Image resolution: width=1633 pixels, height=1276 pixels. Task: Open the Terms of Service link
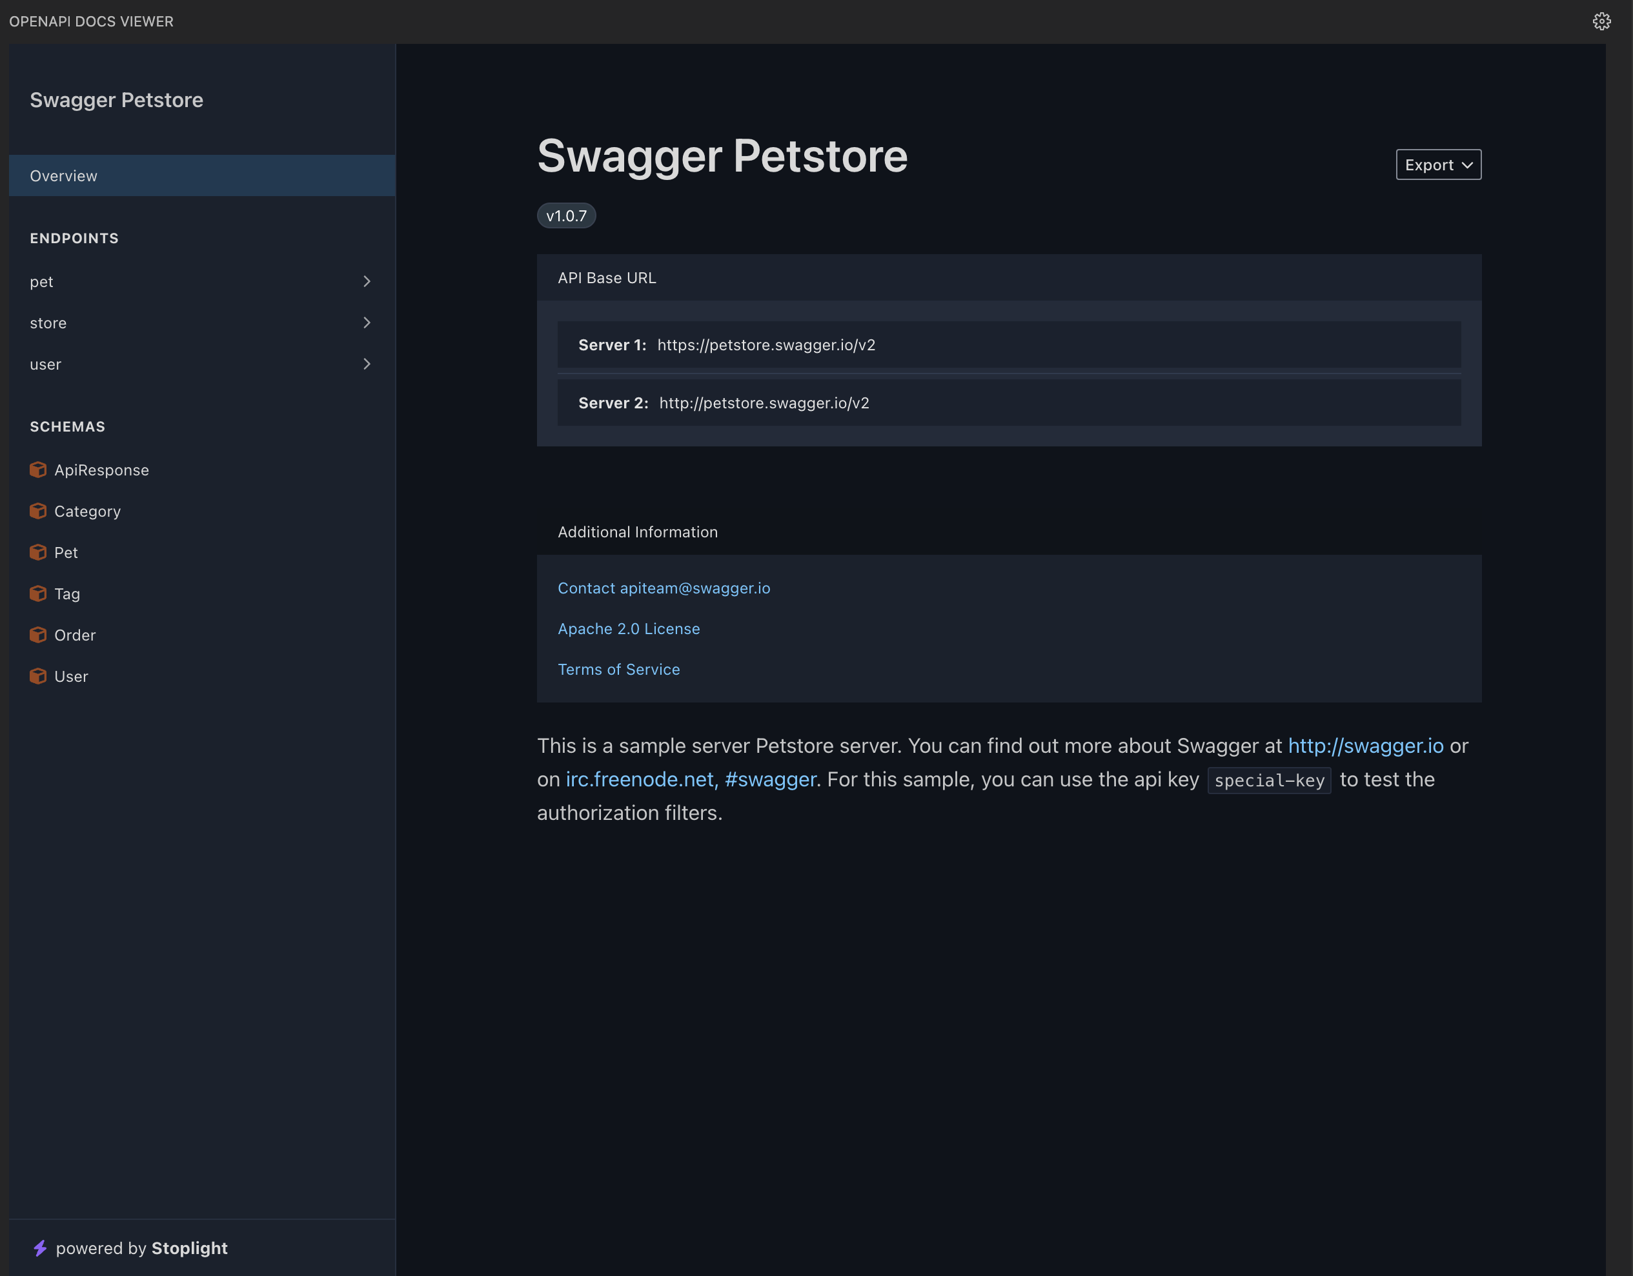click(x=619, y=670)
